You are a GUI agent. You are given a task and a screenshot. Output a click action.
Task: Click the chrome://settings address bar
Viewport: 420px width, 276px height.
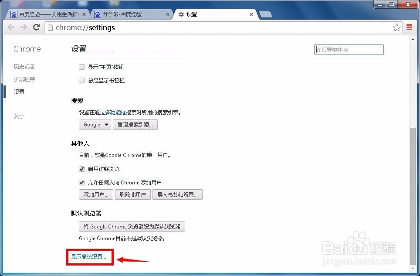(x=223, y=27)
